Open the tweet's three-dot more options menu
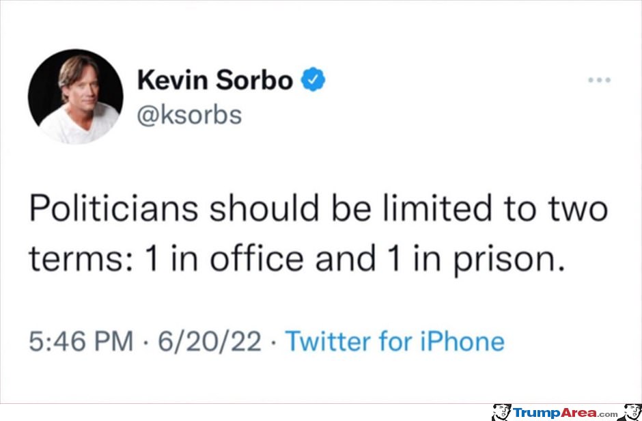 (x=600, y=80)
